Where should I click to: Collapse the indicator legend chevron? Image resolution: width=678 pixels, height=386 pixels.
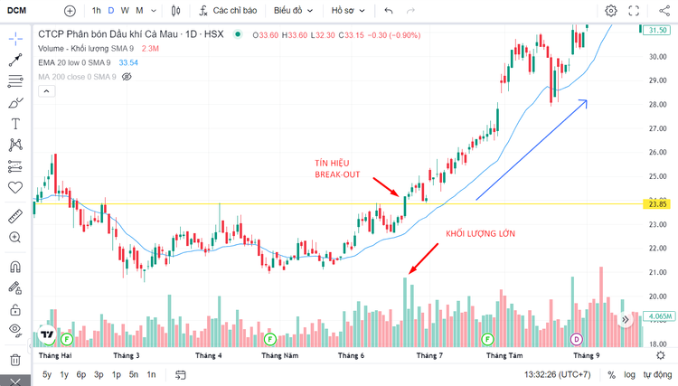tap(47, 91)
